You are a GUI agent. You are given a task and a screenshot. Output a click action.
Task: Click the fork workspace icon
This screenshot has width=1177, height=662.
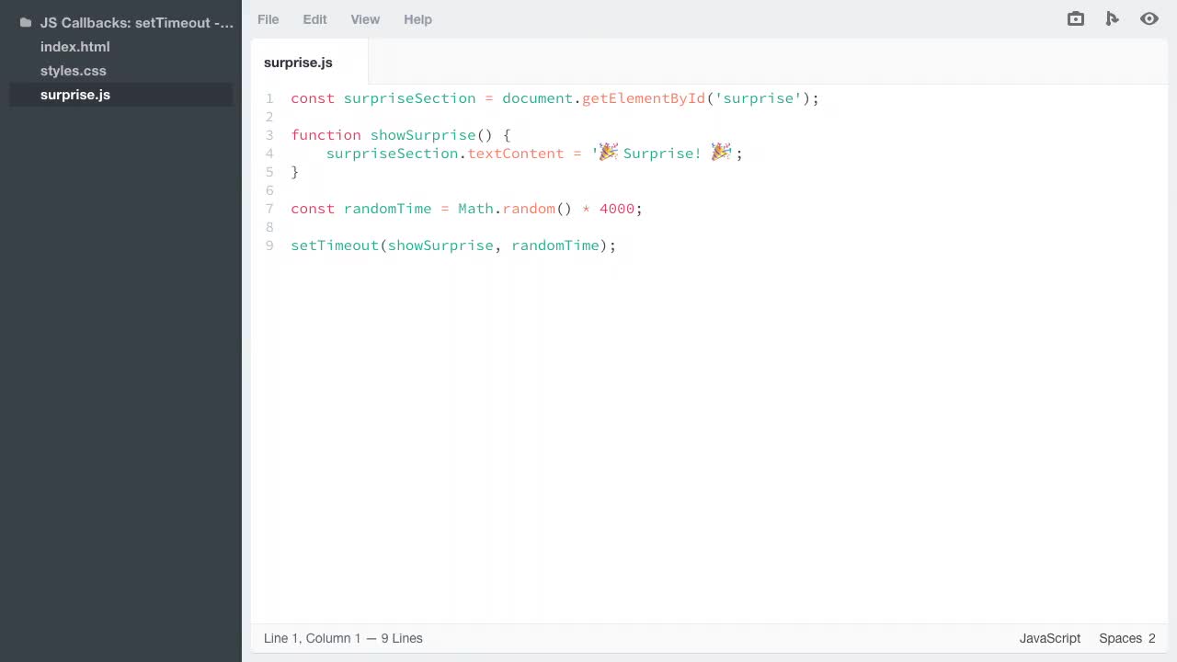click(1112, 19)
